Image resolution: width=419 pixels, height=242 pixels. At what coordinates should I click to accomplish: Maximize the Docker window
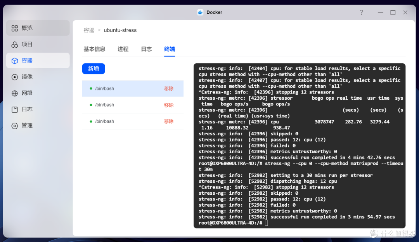pyautogui.click(x=393, y=12)
